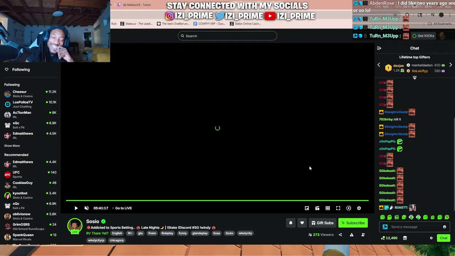Send message with Chat button

[x=444, y=238]
